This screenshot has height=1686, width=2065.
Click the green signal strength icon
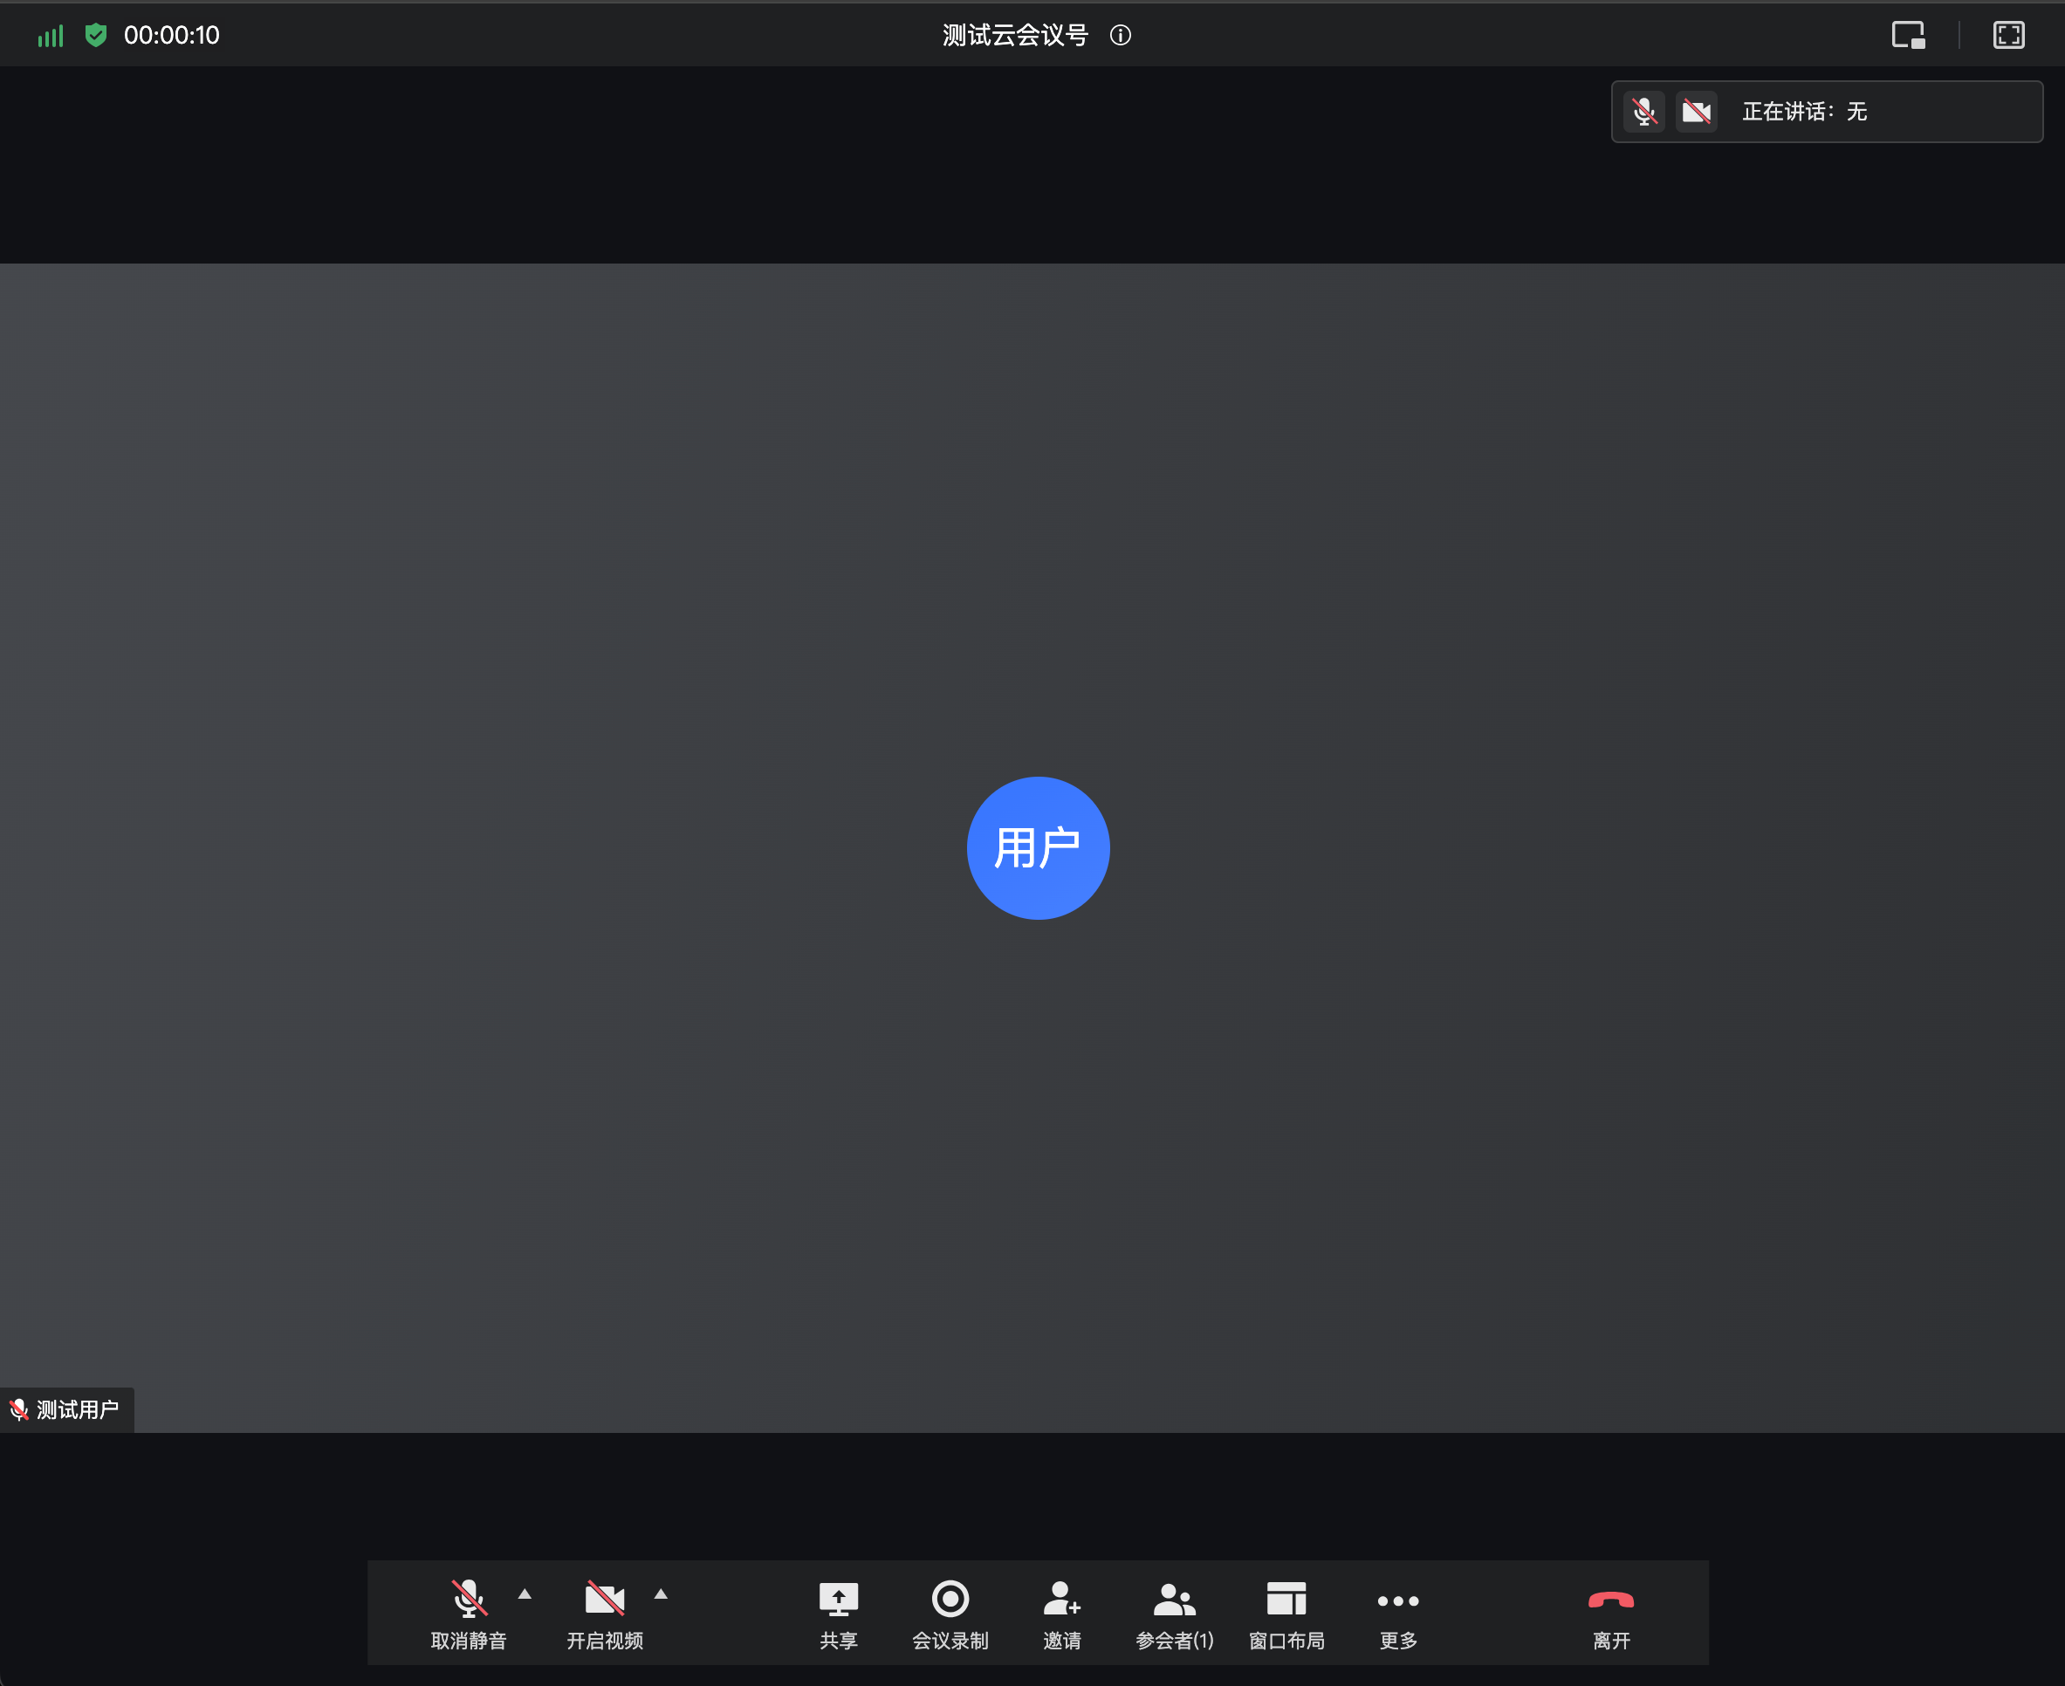click(51, 36)
